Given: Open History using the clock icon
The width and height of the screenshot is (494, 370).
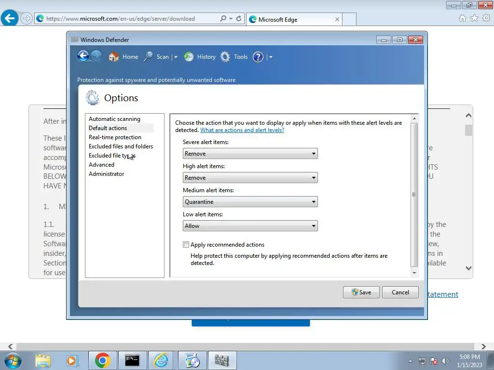Looking at the screenshot, I should coord(189,57).
